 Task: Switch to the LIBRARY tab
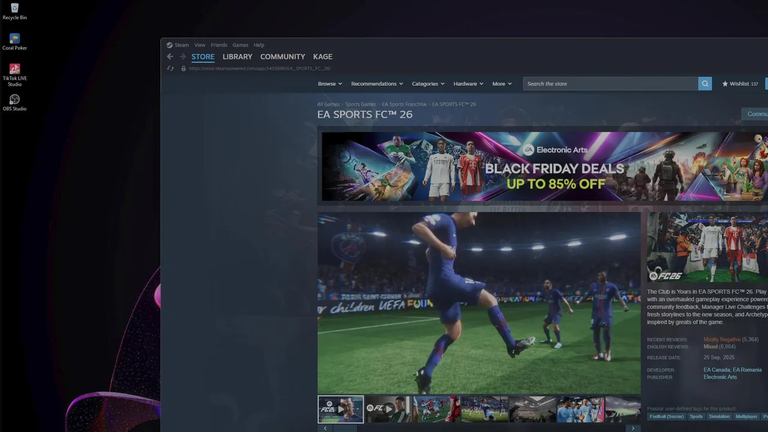[x=237, y=56]
